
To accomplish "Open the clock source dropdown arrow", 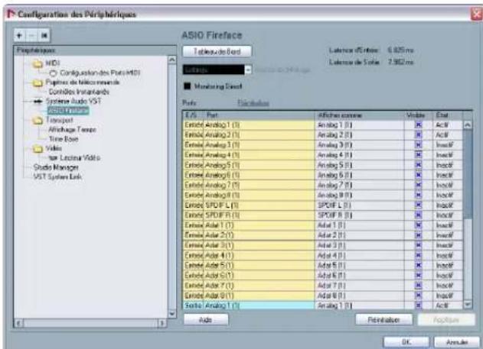I will click(x=248, y=69).
